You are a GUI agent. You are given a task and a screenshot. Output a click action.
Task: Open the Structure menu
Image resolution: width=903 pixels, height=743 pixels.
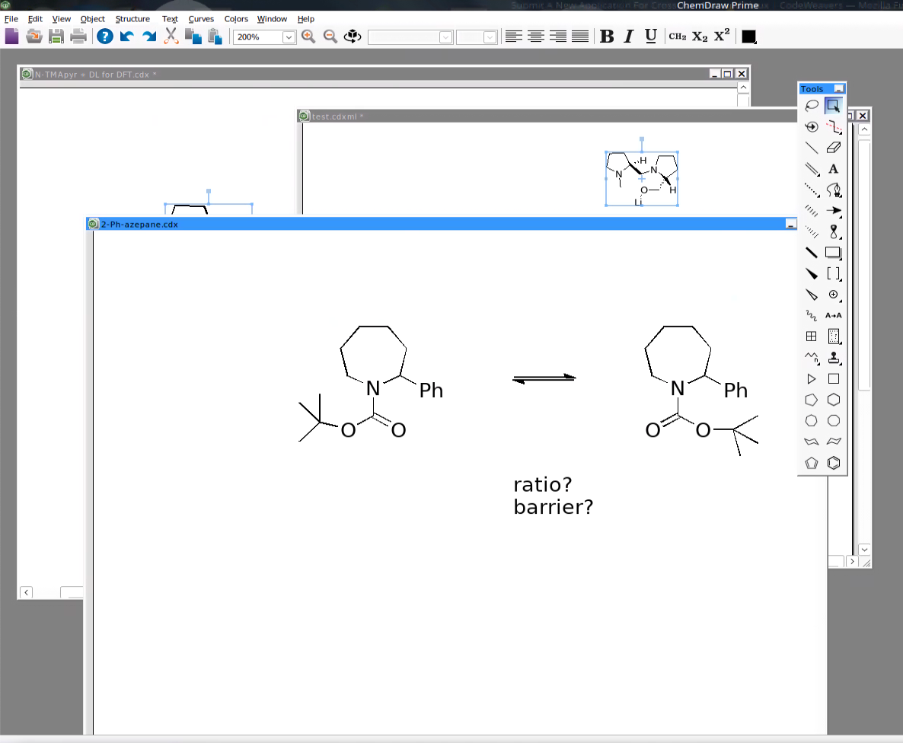132,19
